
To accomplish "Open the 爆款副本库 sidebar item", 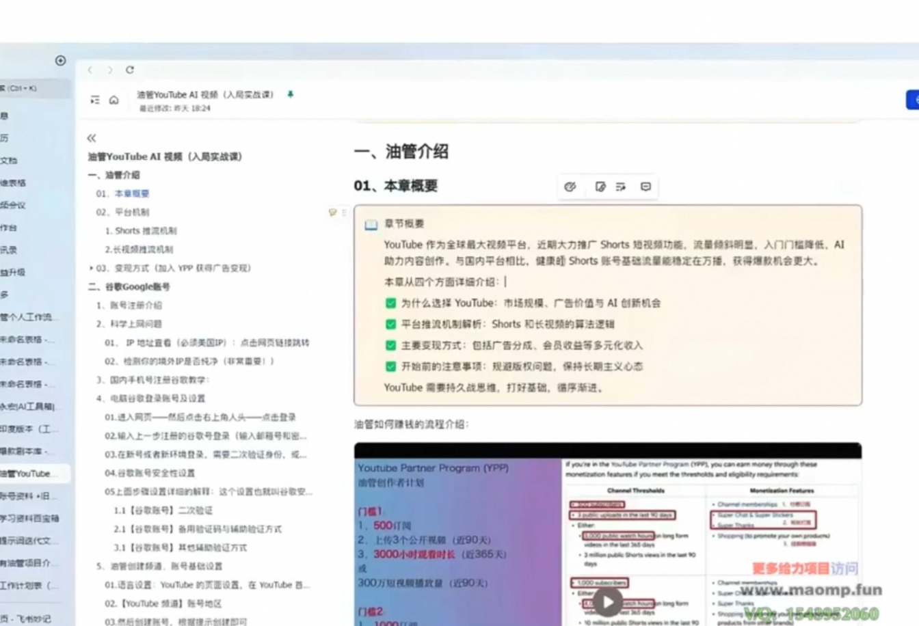I will tap(28, 451).
